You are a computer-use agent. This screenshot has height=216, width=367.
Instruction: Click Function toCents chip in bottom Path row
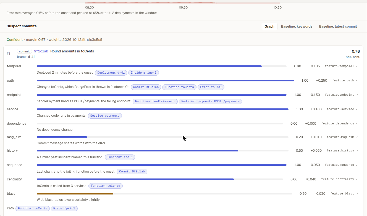tap(33, 209)
